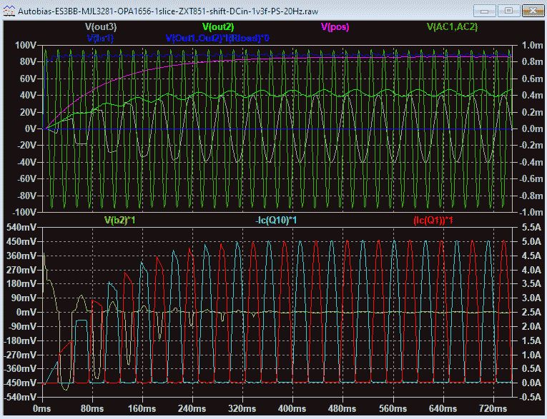
Task: Select the V(b2)*1 trace label
Action: [119, 220]
